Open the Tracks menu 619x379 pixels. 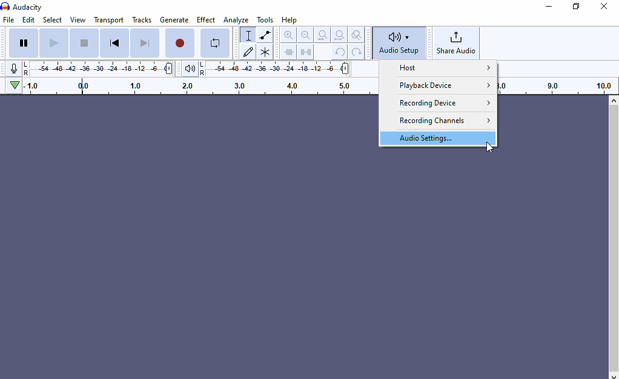click(141, 20)
